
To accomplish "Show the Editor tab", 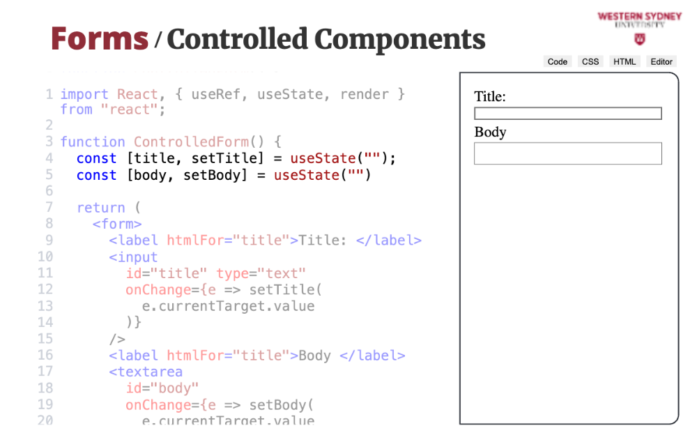I will (x=661, y=61).
